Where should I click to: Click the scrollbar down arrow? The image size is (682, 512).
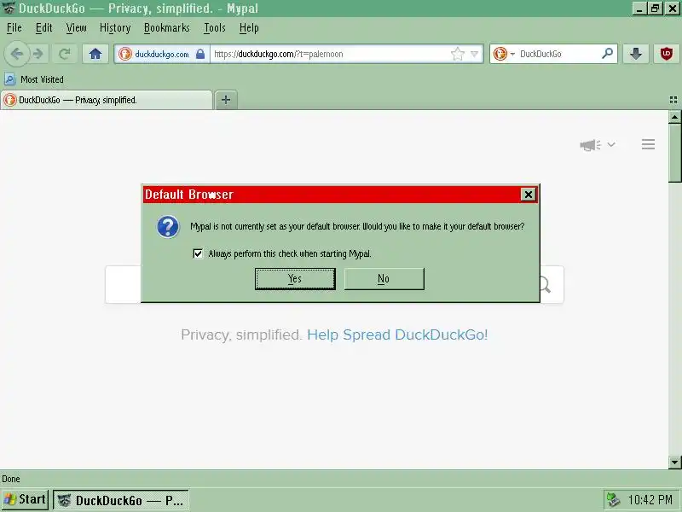[x=674, y=463]
